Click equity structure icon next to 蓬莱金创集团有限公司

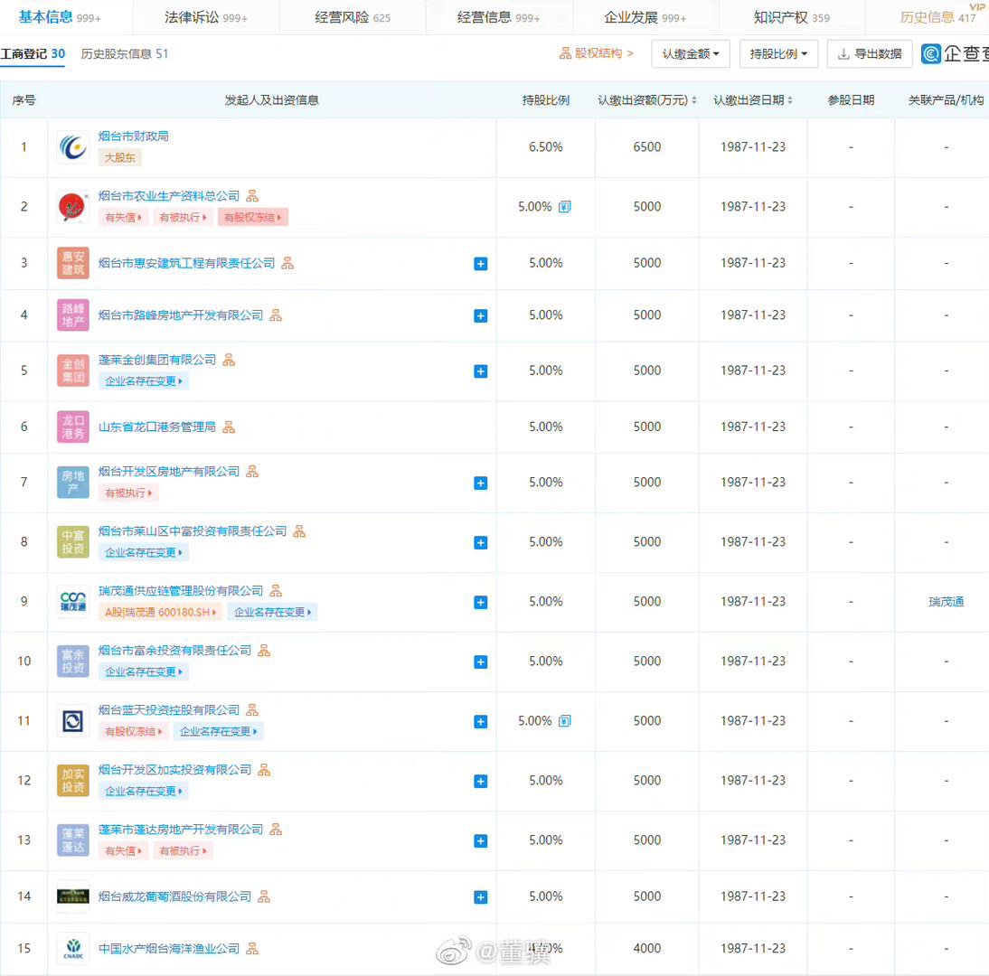[x=229, y=360]
